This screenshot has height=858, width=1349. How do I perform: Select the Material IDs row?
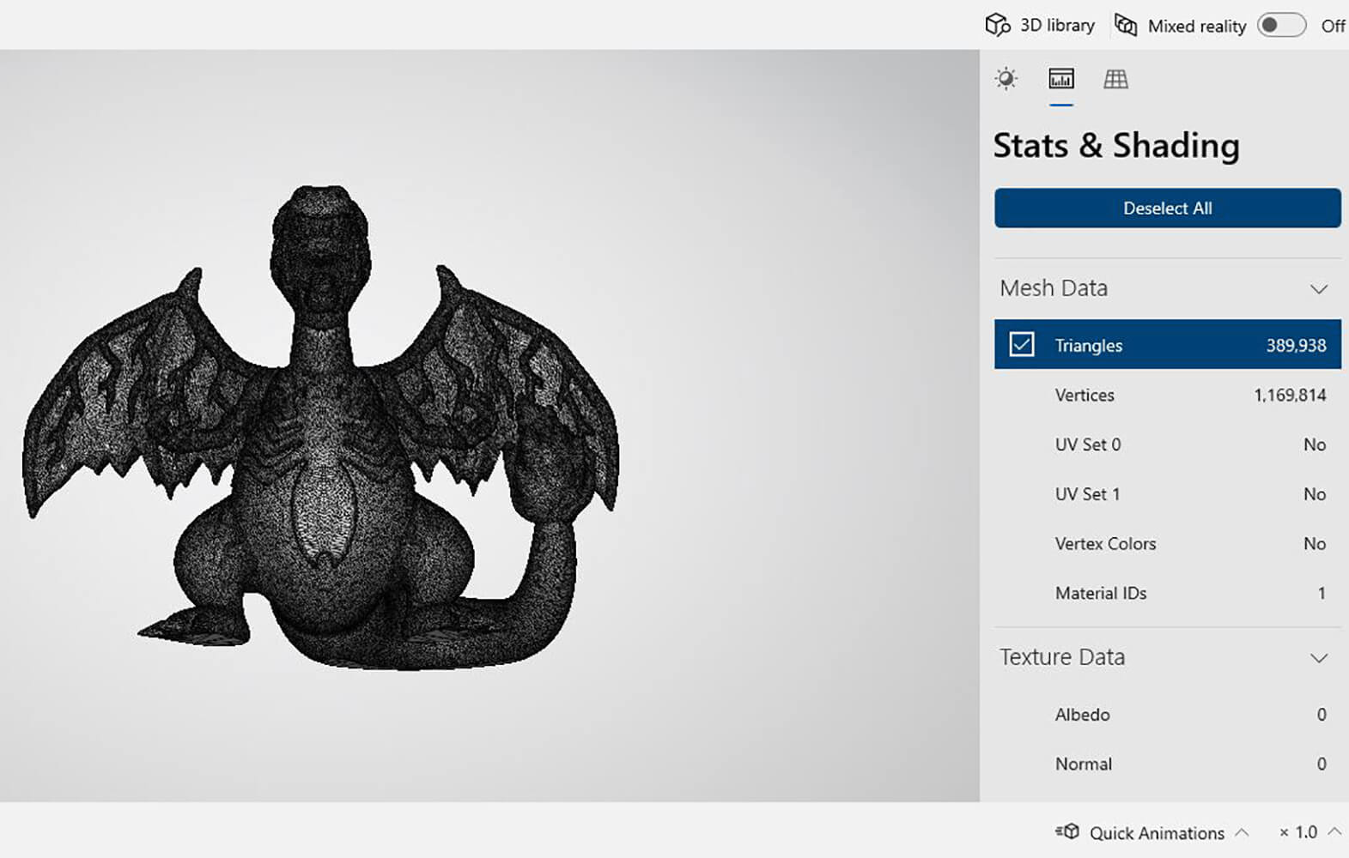click(1167, 593)
